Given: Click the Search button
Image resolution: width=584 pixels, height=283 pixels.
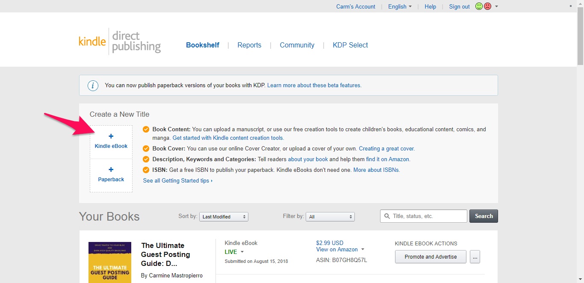Looking at the screenshot, I should click(x=484, y=216).
